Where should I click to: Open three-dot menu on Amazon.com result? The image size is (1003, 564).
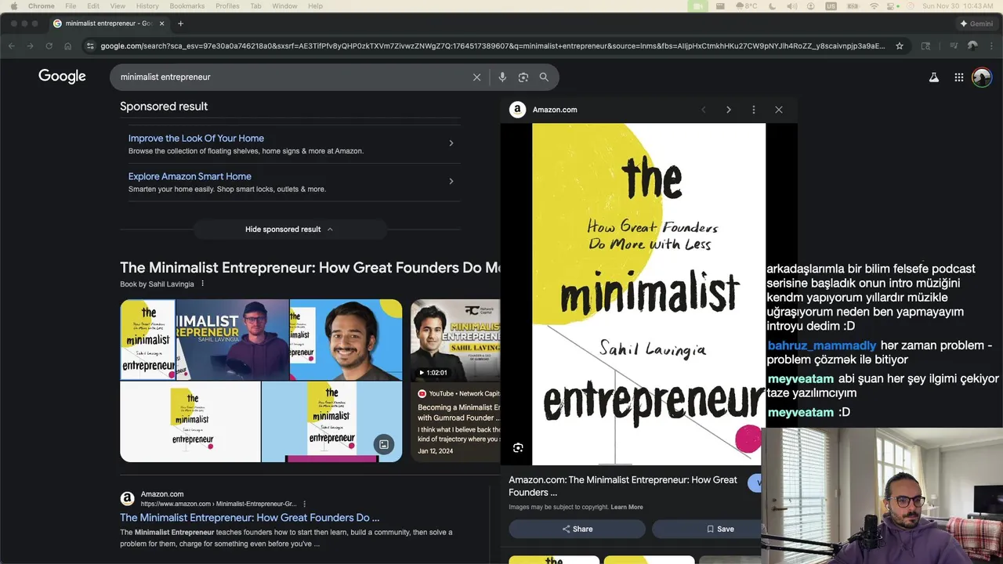[x=305, y=504]
